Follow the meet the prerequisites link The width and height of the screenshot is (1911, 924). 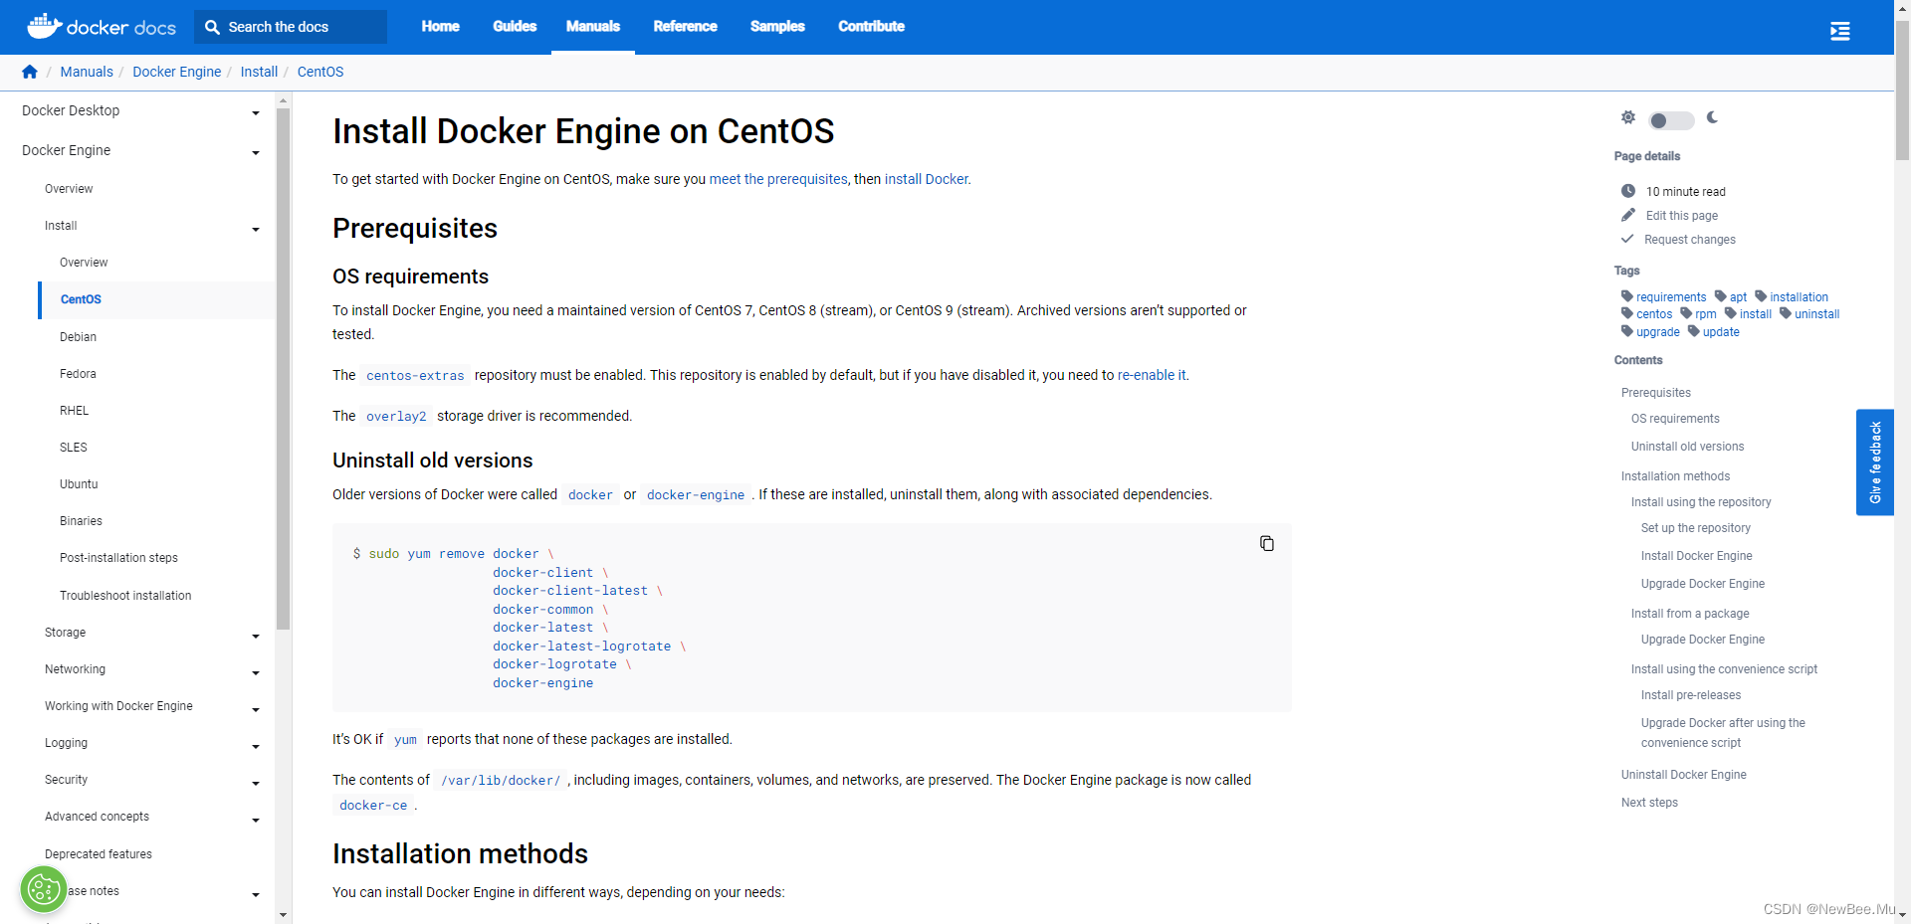[778, 179]
